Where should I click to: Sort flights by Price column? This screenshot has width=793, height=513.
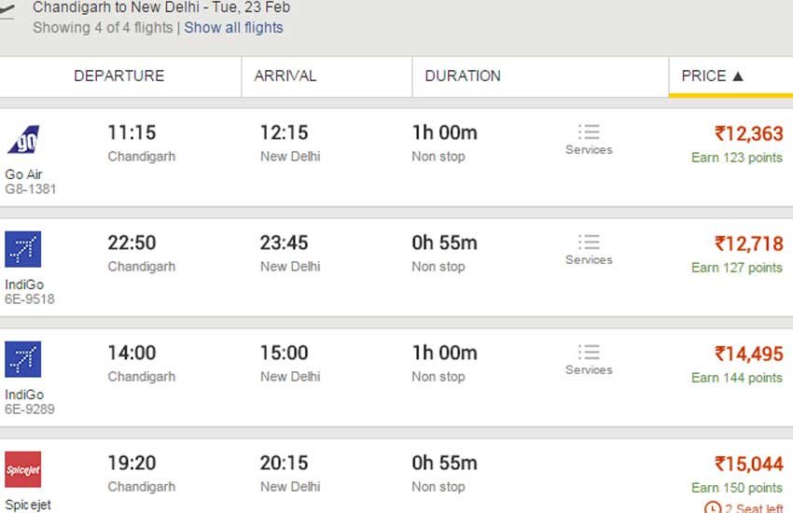[x=730, y=76]
